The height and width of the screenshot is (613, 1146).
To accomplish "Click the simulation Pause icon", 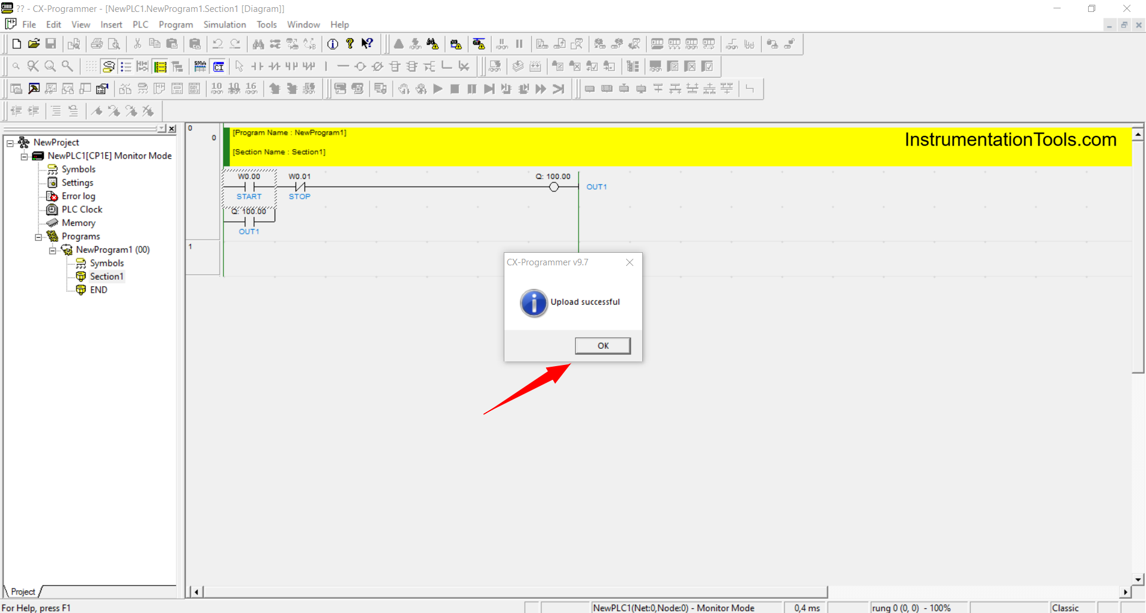I will tap(472, 89).
